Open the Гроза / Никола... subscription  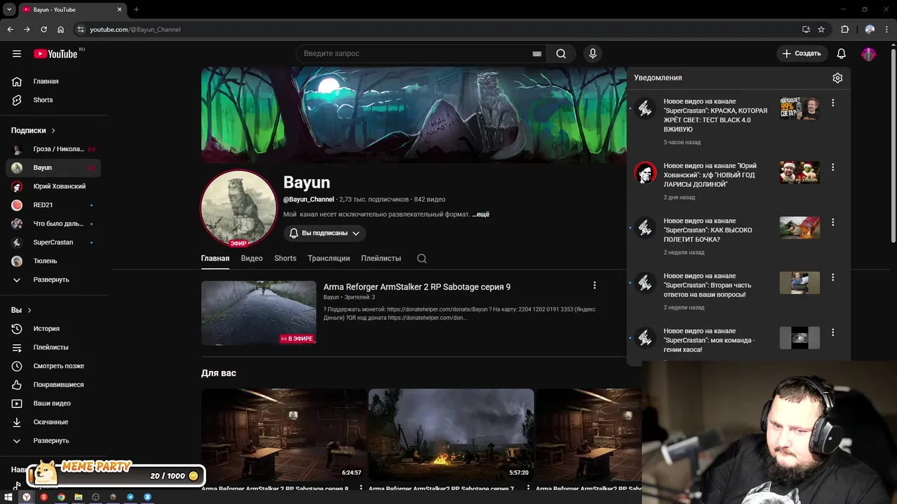tap(53, 149)
